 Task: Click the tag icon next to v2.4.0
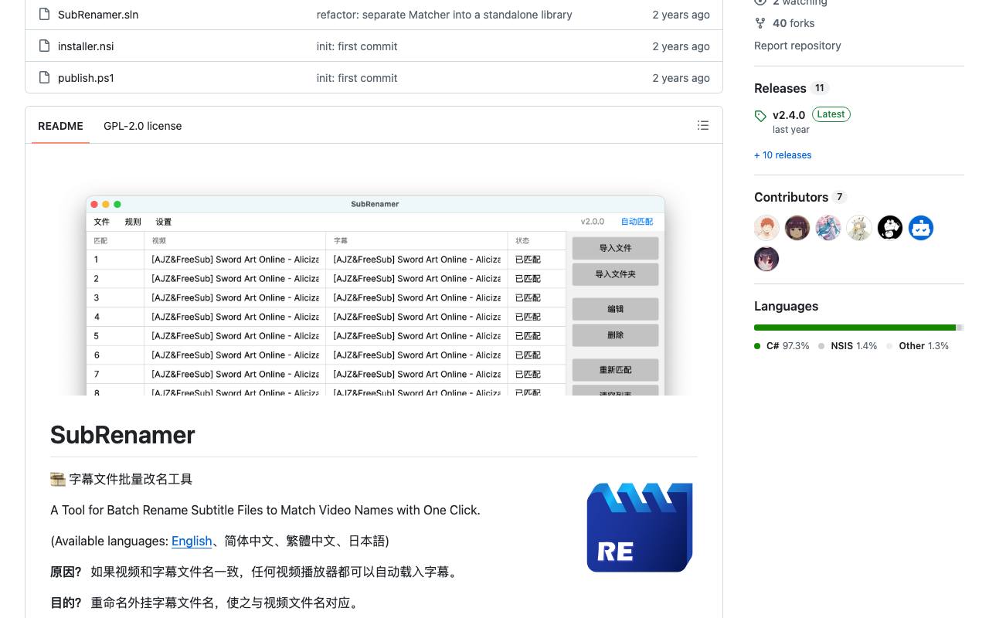coord(760,116)
